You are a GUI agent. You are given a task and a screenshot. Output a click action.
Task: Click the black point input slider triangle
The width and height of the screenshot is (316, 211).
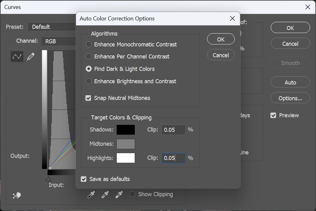[x=48, y=179]
